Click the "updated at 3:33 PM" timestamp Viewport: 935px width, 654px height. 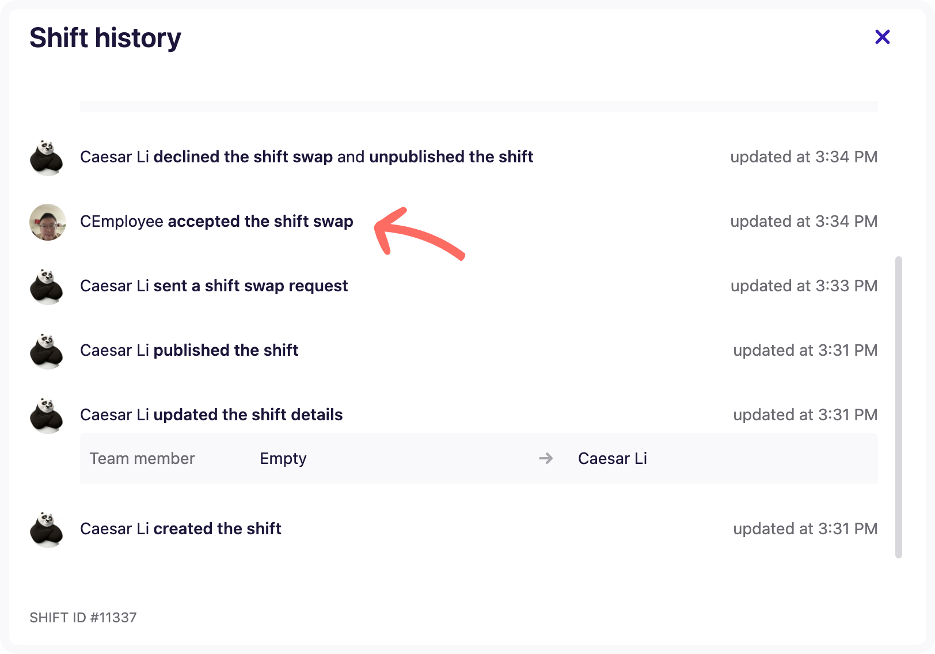click(x=804, y=286)
